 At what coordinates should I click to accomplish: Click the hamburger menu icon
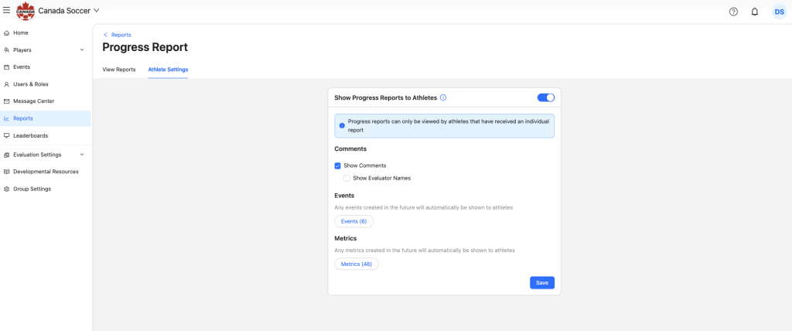[x=7, y=12]
